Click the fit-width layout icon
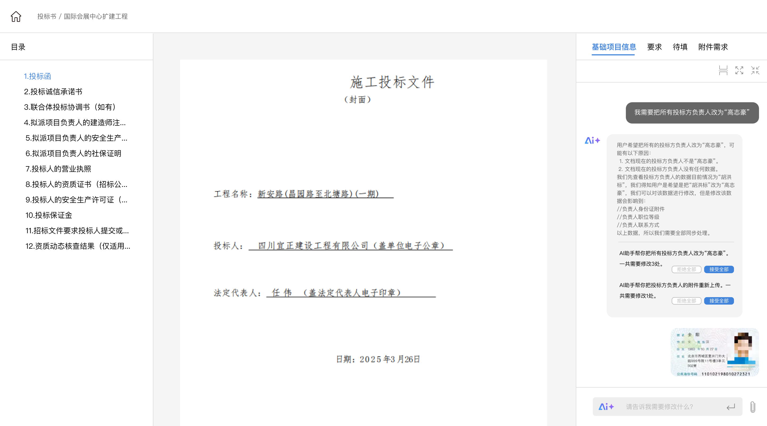This screenshot has height=426, width=767. (x=723, y=71)
